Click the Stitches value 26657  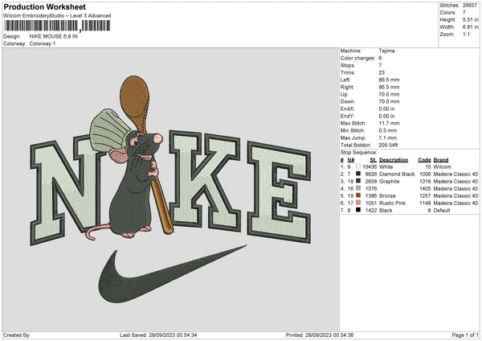coord(471,6)
